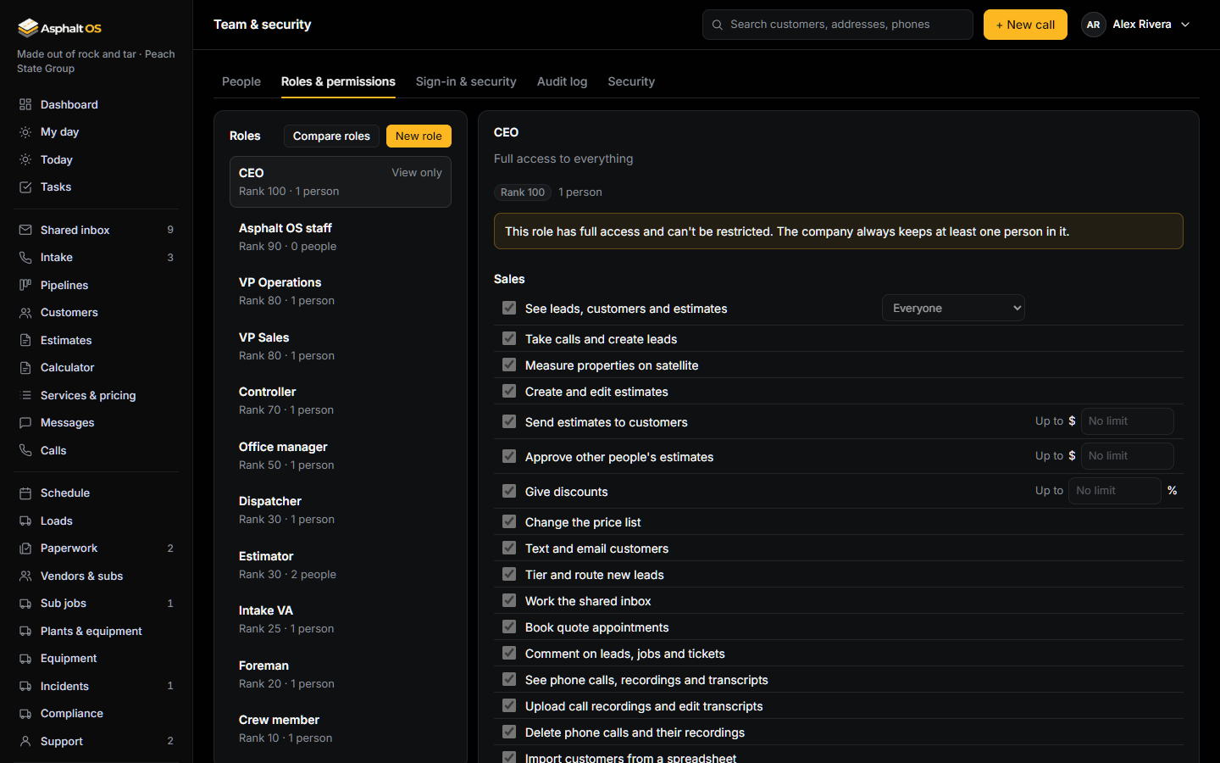
Task: Select the Security tab
Action: [x=631, y=81]
